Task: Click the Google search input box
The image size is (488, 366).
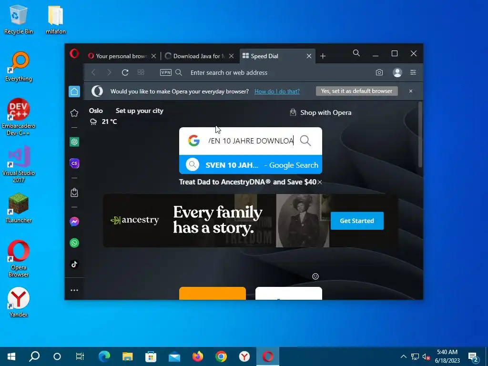Action: pos(251,141)
